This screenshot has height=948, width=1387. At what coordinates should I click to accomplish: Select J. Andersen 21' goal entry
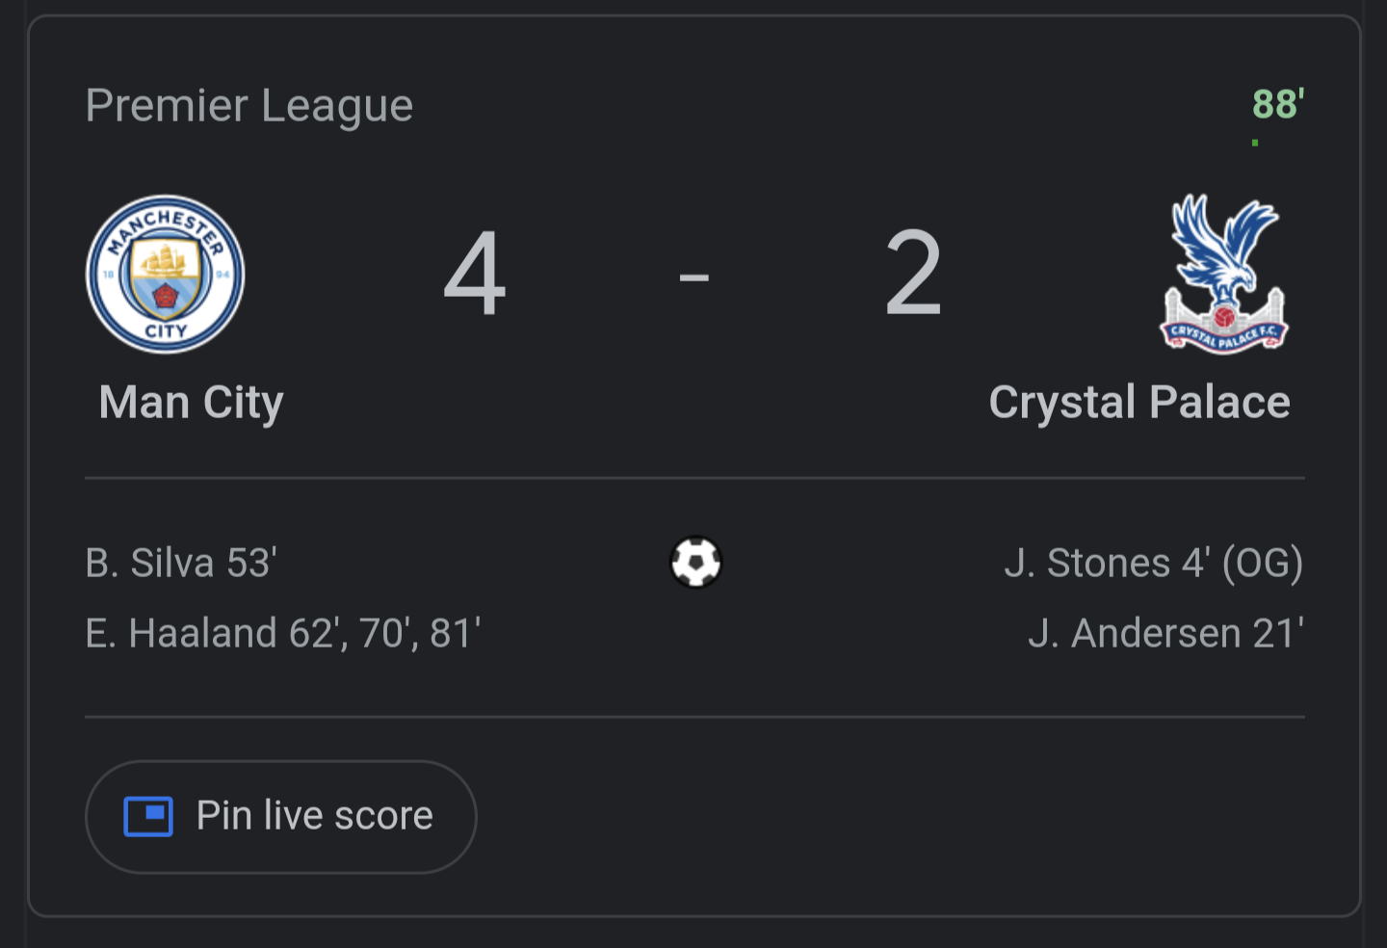pos(1165,634)
